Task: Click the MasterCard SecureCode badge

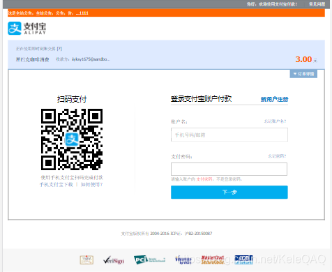Action: pyautogui.click(x=213, y=259)
